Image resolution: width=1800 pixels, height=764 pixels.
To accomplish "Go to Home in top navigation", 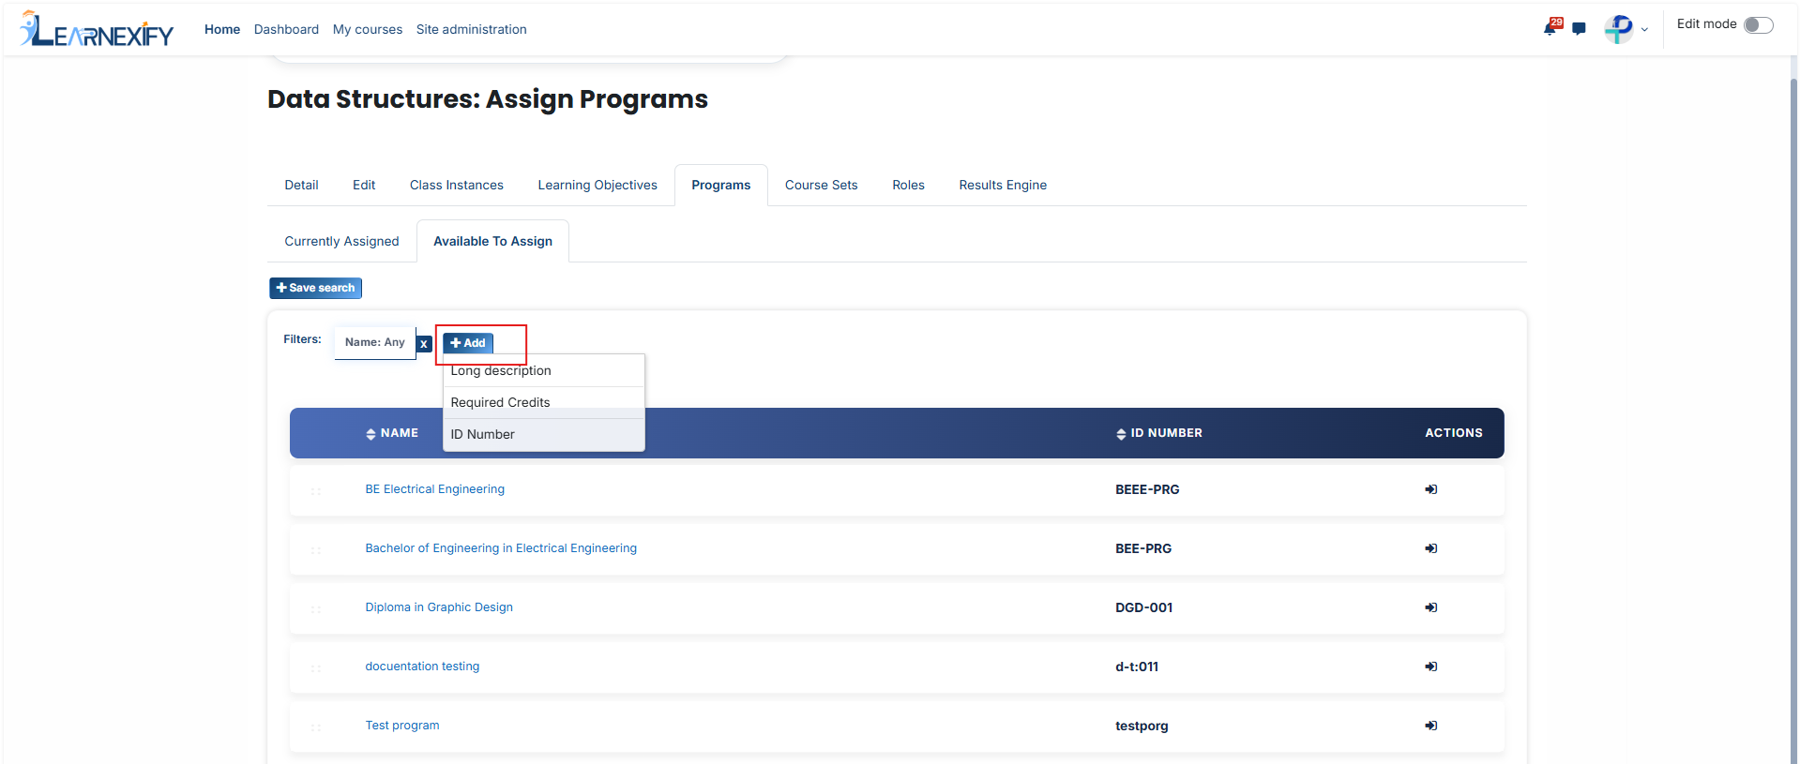I will pos(222,29).
